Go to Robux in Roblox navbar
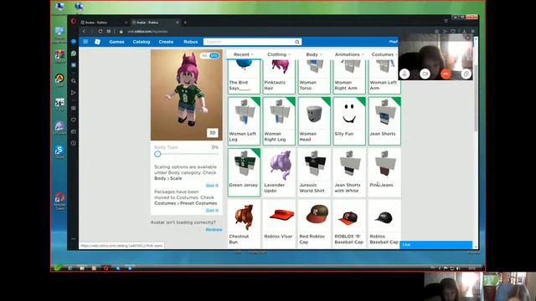The width and height of the screenshot is (536, 301). coord(191,42)
